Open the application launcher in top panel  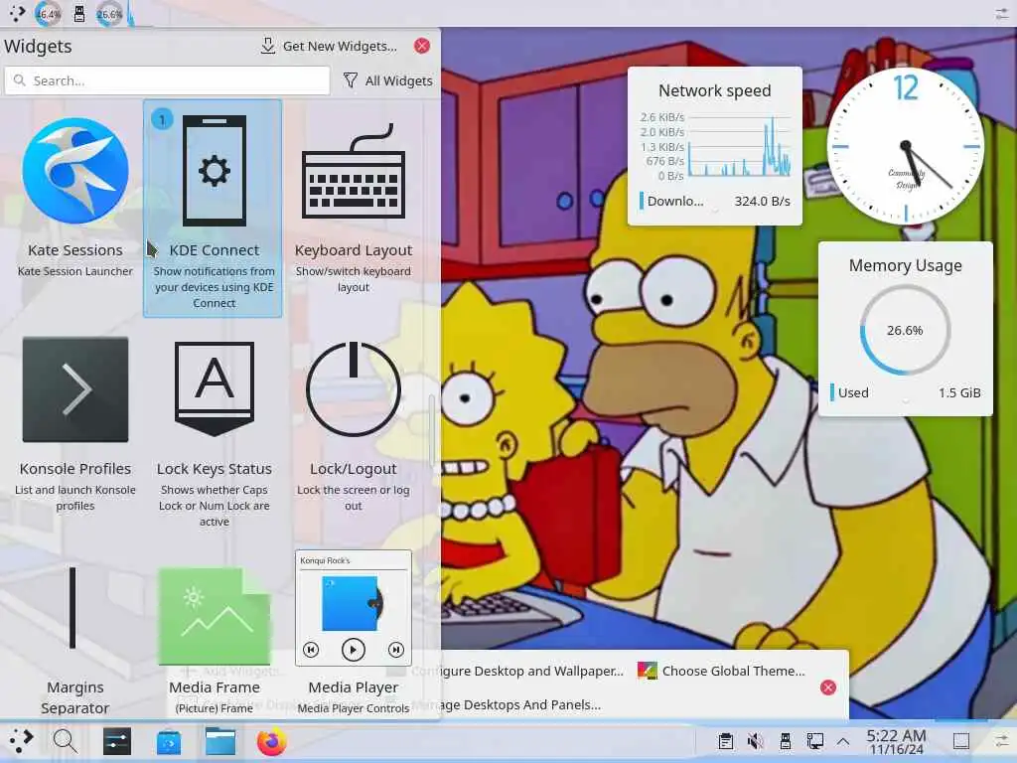[16, 13]
